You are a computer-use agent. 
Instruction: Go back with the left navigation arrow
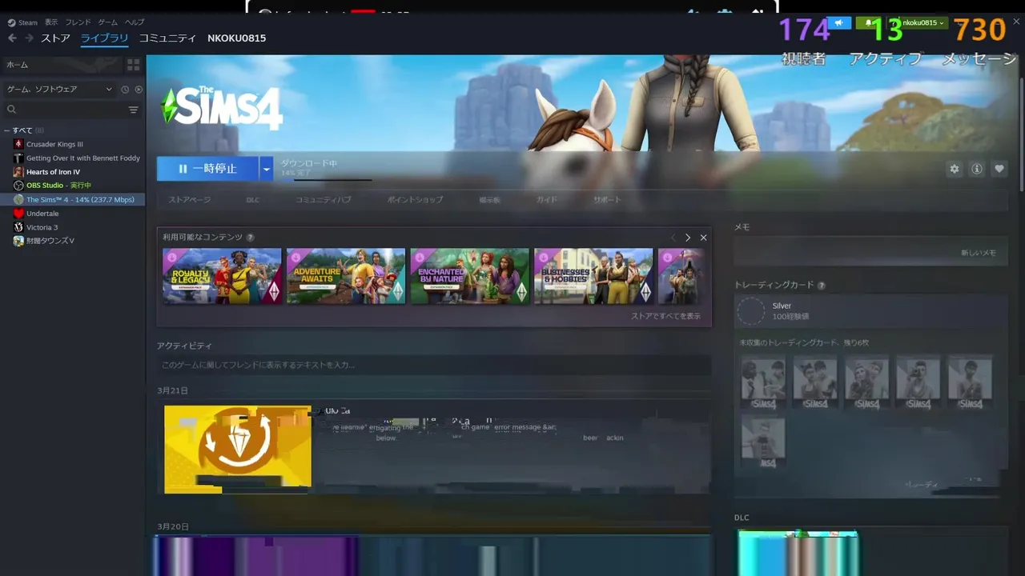pos(12,38)
